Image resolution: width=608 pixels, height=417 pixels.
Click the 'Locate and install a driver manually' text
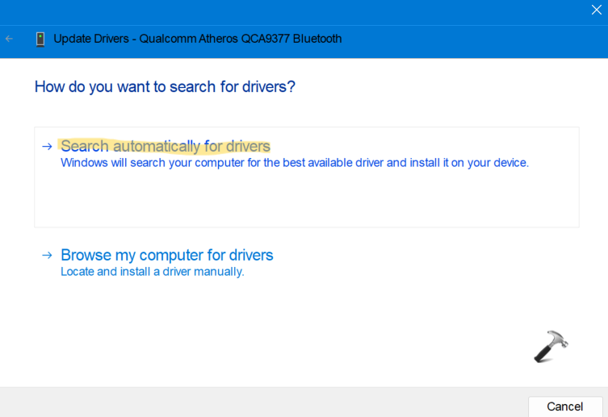coord(152,272)
